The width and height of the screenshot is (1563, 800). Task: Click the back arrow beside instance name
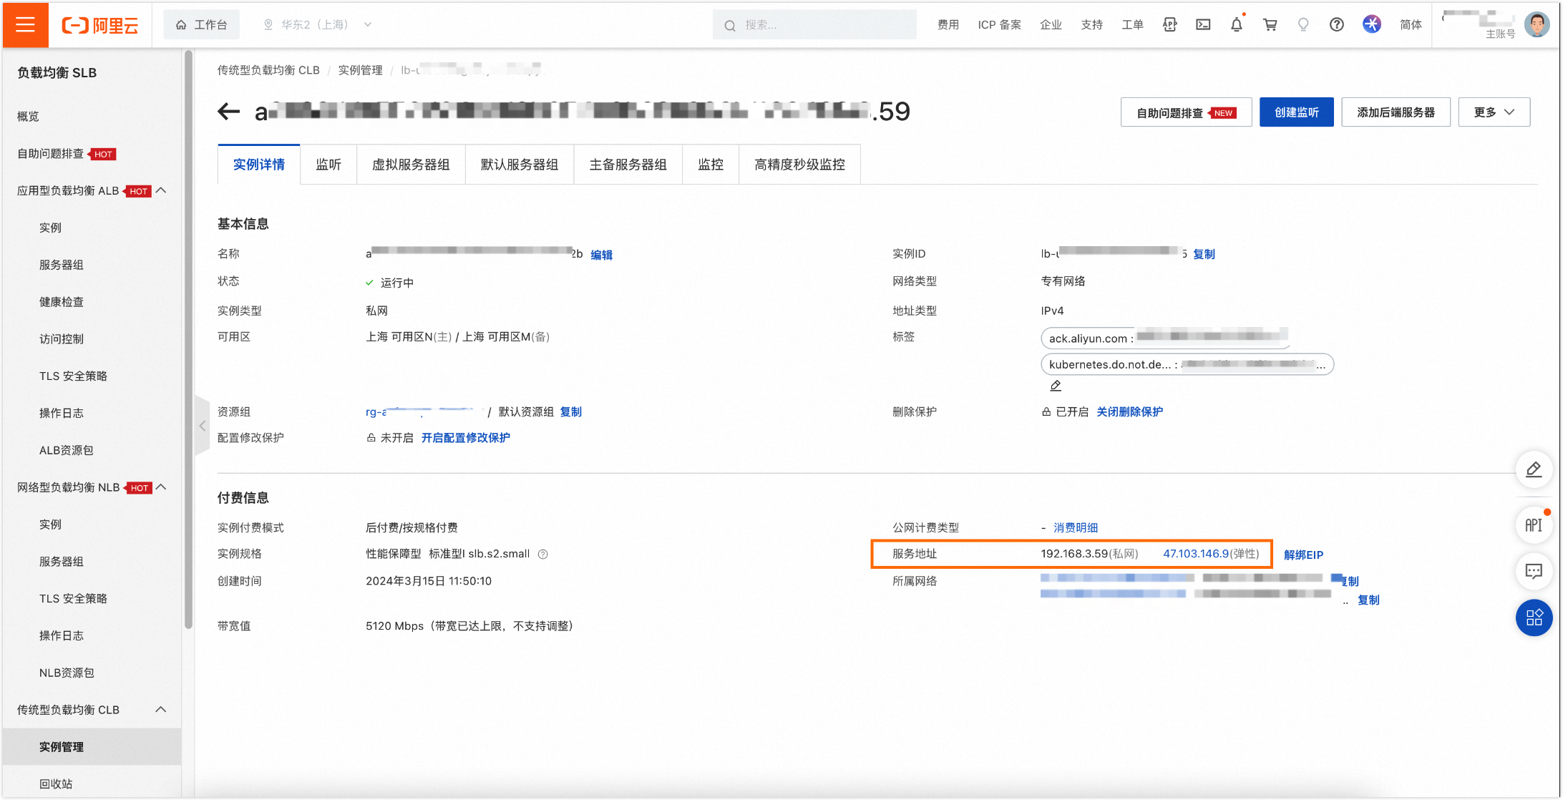tap(228, 112)
